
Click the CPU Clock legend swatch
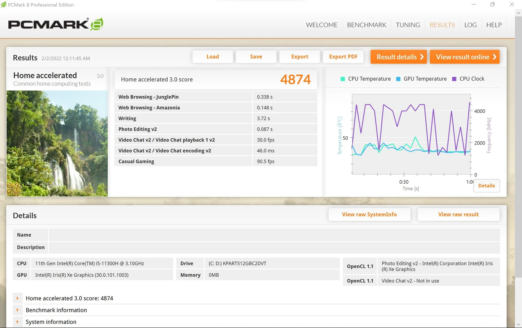454,79
